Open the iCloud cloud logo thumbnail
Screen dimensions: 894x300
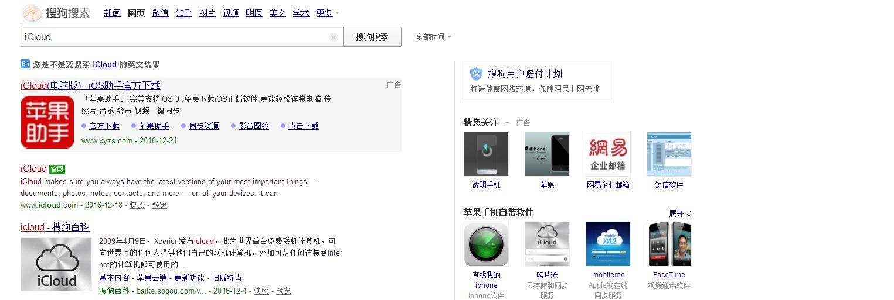(x=56, y=264)
